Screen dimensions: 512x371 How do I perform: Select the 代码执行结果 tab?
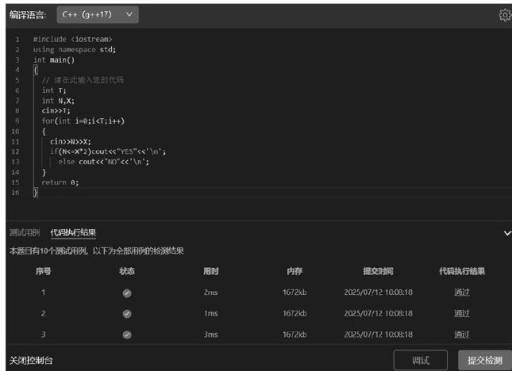(73, 233)
